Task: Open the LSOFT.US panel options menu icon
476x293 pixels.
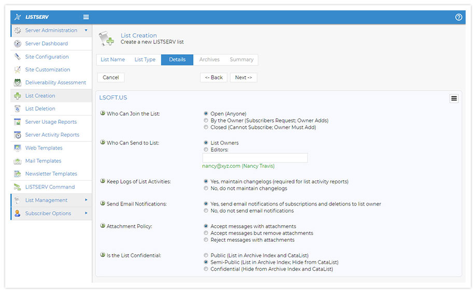Action: [x=454, y=98]
